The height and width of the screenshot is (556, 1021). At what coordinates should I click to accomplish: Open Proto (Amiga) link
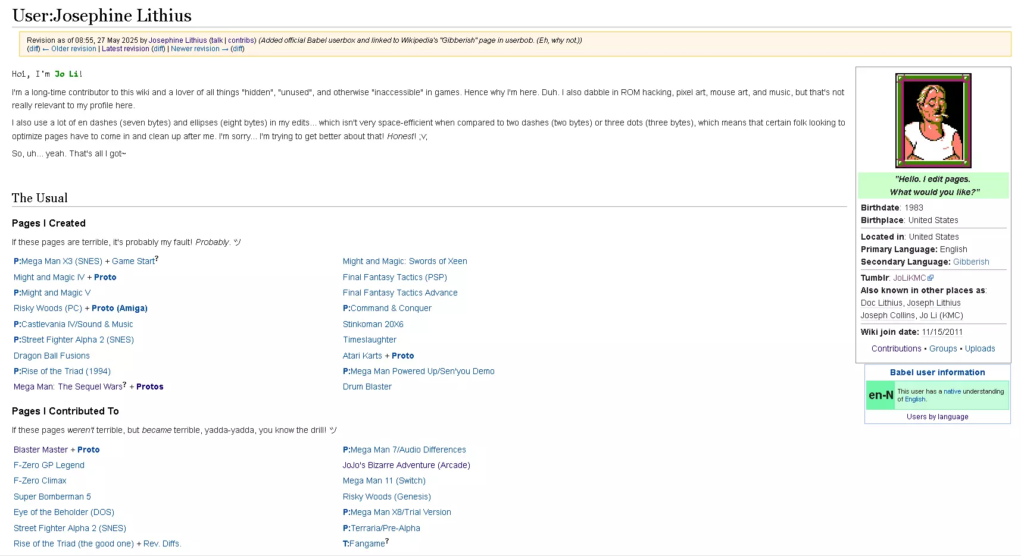[119, 308]
